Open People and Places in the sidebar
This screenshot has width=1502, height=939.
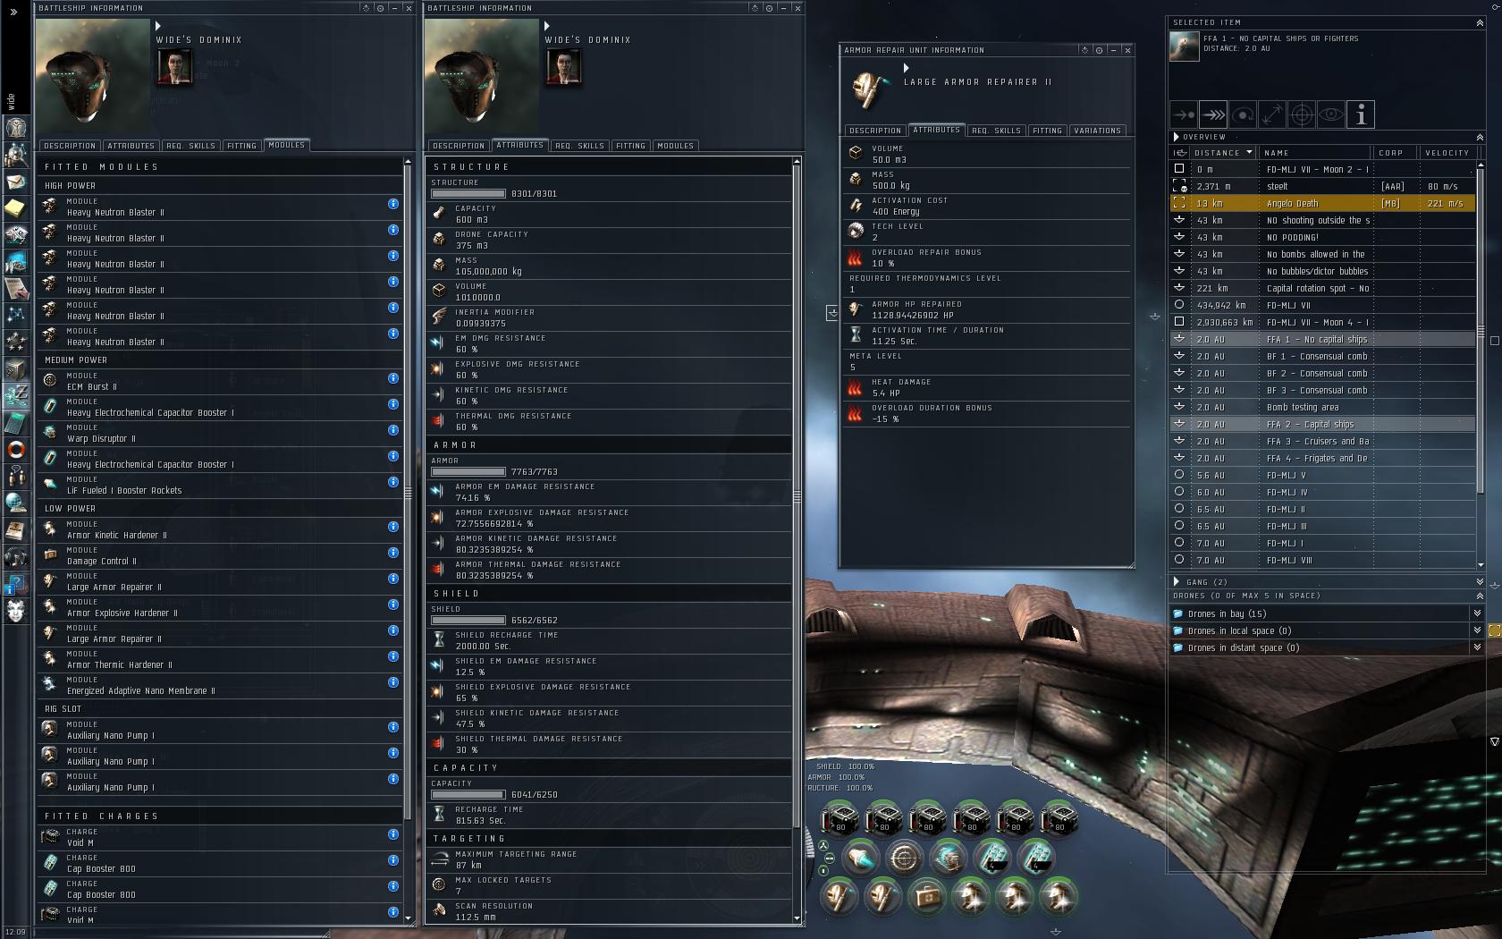coord(15,155)
